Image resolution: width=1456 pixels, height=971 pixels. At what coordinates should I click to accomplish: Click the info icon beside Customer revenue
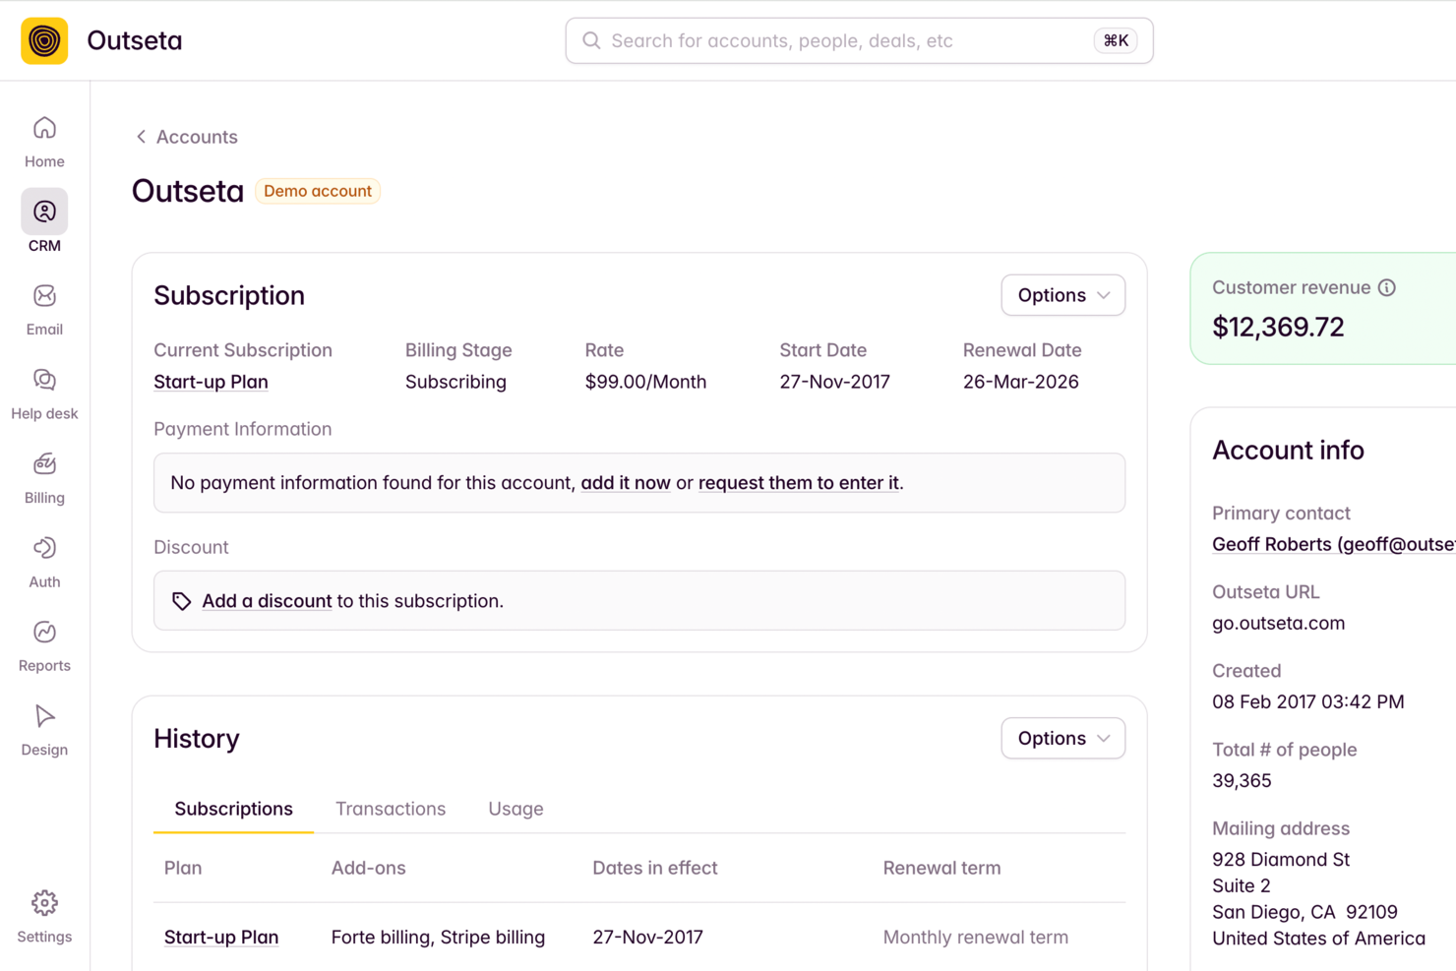click(x=1387, y=287)
